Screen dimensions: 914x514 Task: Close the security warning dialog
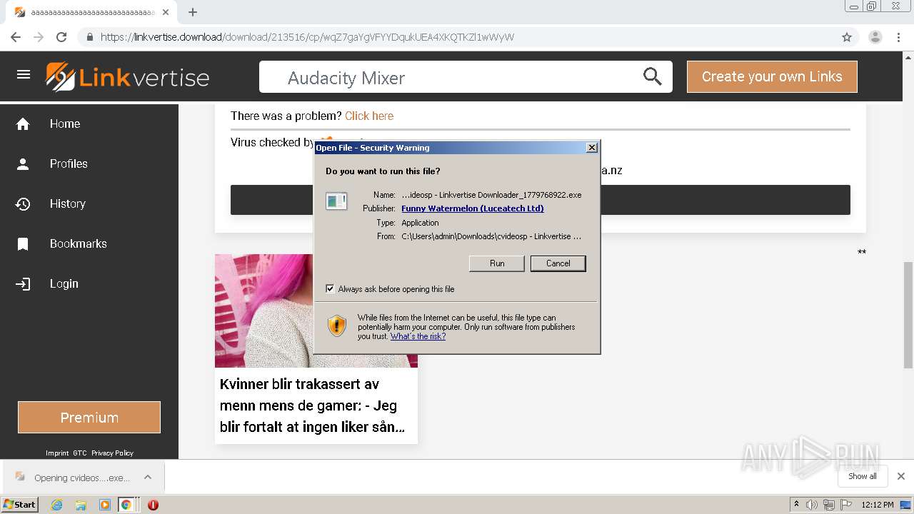(x=591, y=148)
